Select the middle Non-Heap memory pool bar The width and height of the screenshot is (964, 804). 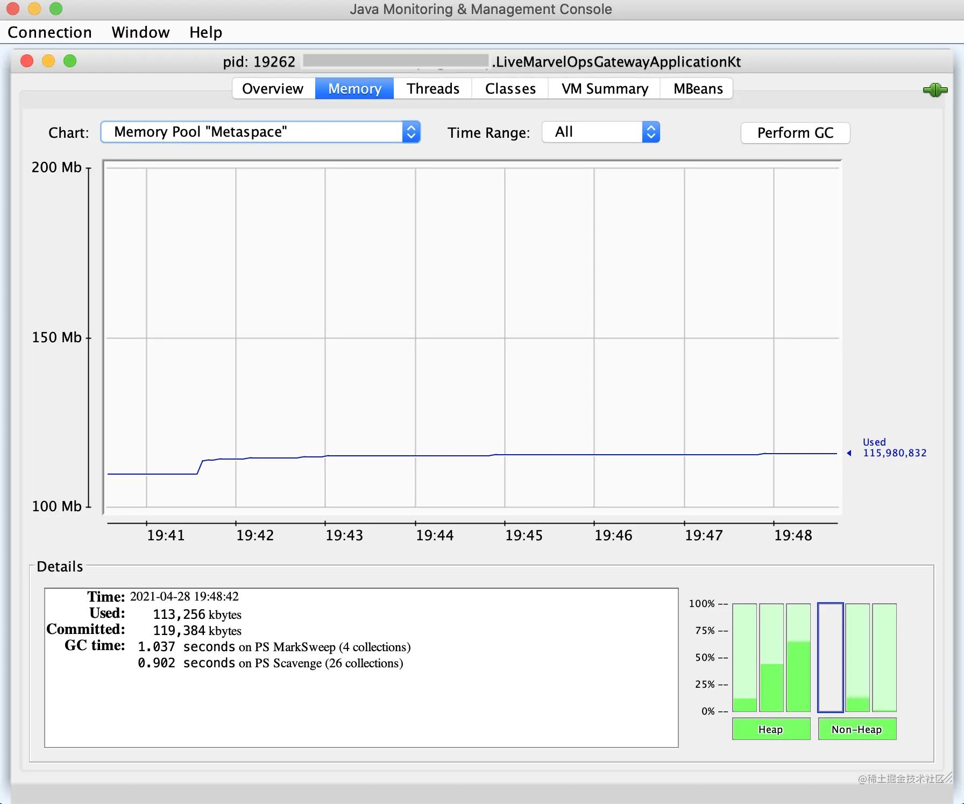[857, 658]
